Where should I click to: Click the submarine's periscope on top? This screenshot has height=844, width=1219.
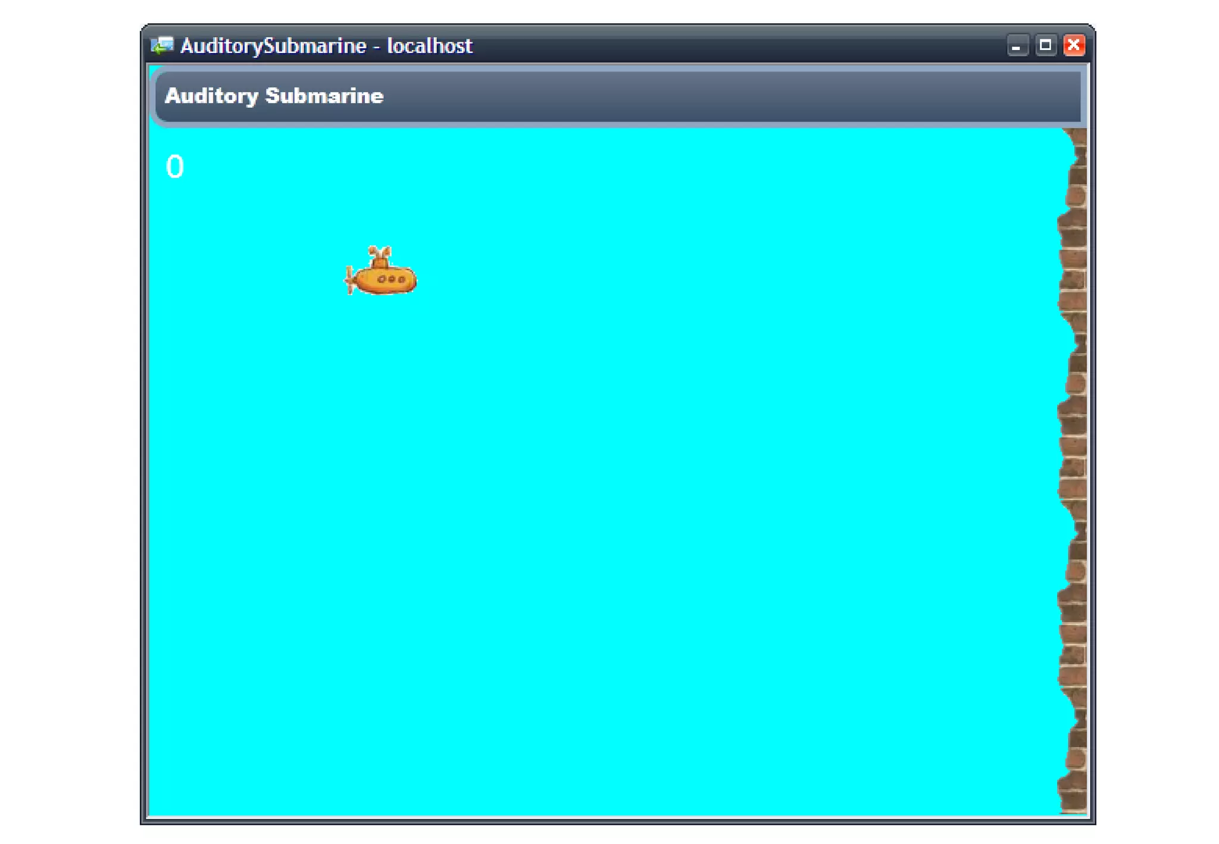point(379,256)
